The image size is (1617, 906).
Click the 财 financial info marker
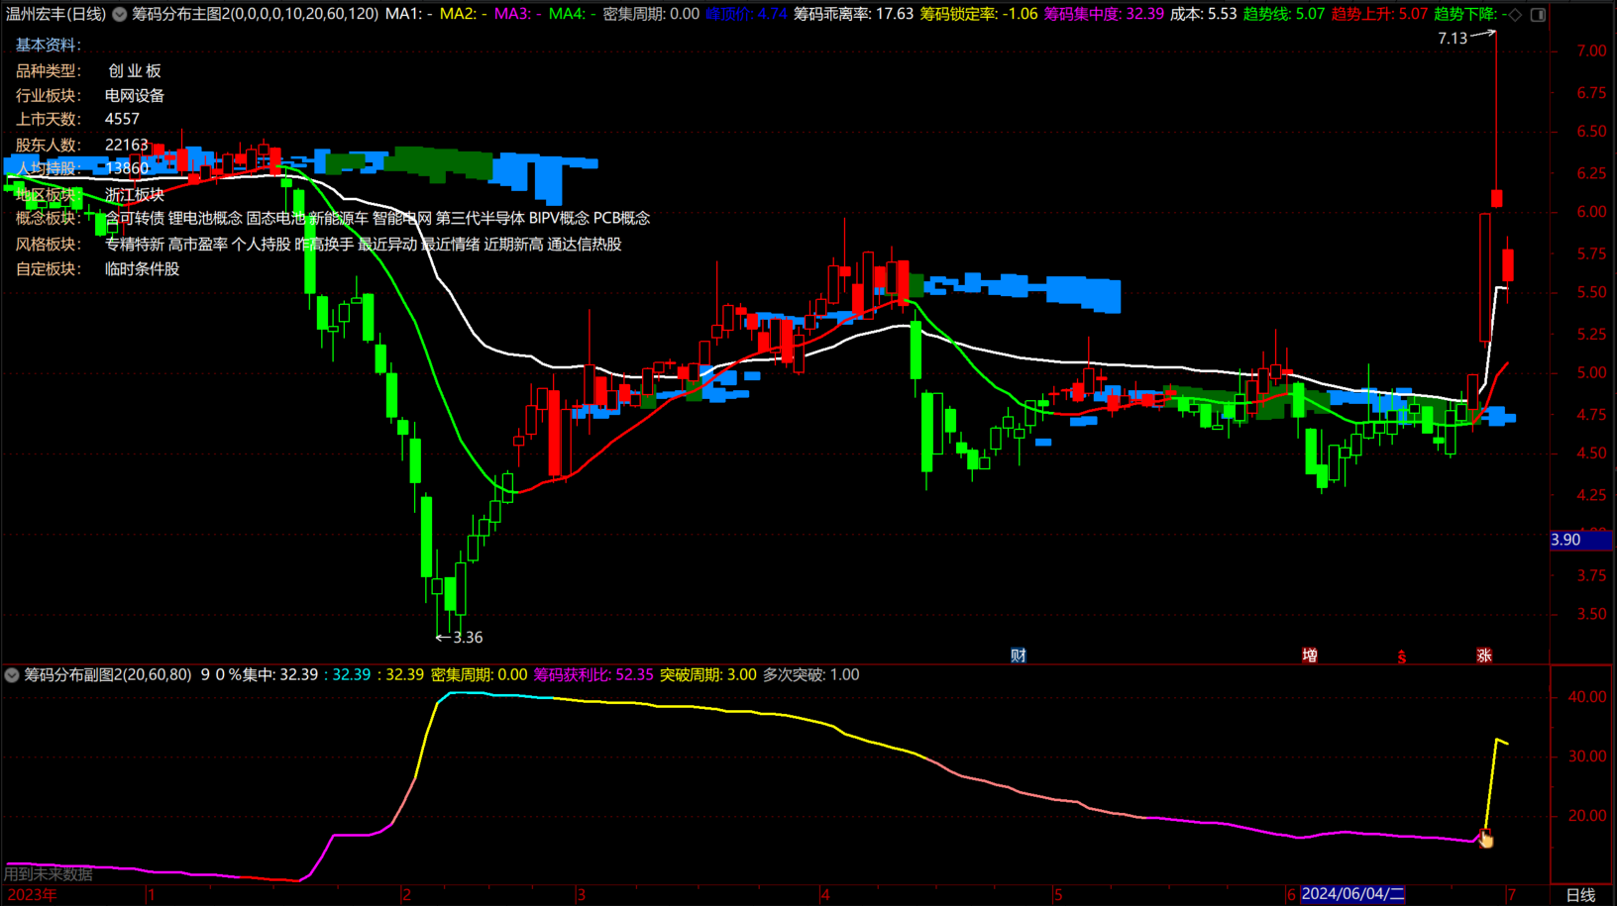(1018, 655)
